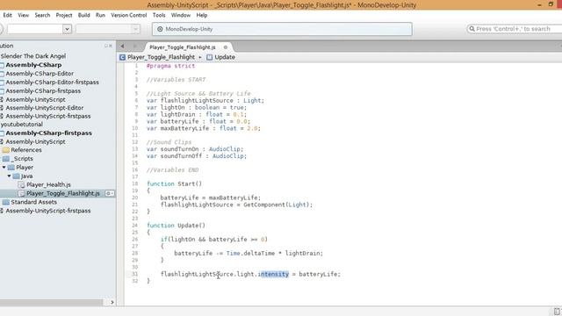
Task: Click the Standard Assets folder icon
Action: 6,202
